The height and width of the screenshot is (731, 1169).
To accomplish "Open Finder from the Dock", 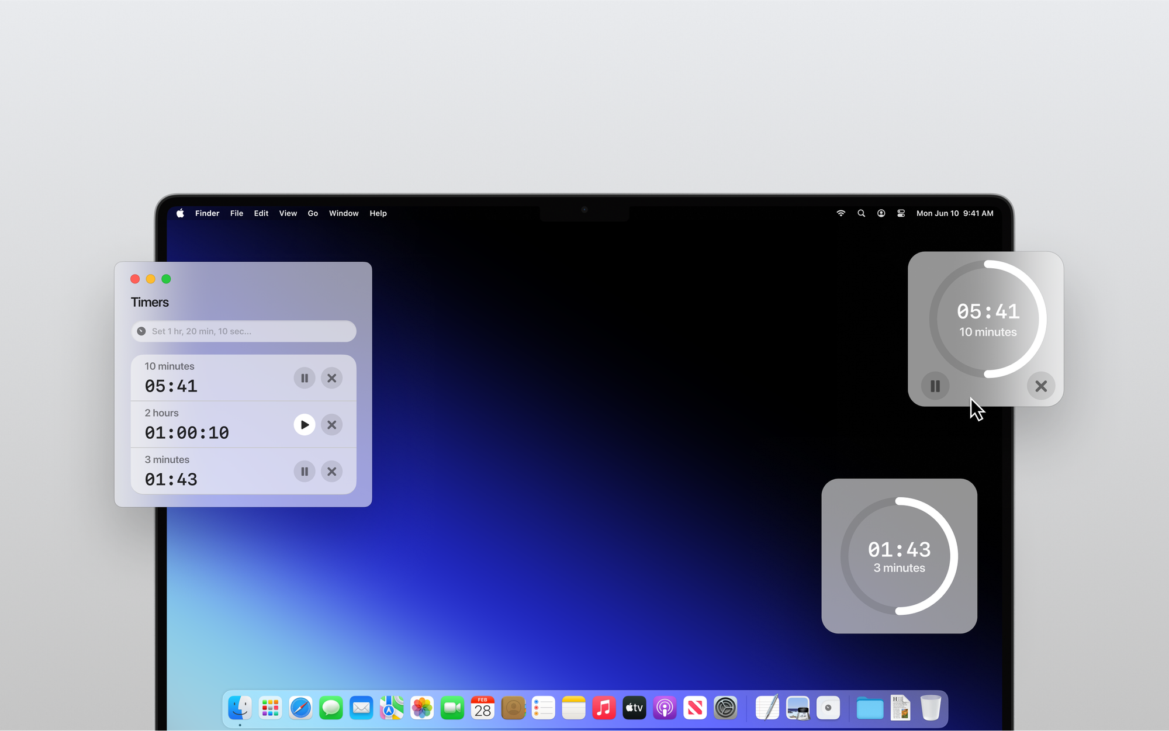I will coord(240,708).
